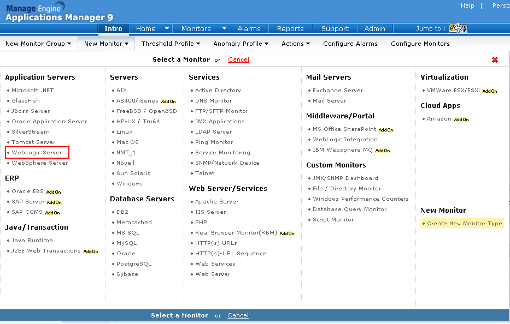The width and height of the screenshot is (510, 324).
Task: Select WebLogic Server monitor type
Action: click(37, 153)
